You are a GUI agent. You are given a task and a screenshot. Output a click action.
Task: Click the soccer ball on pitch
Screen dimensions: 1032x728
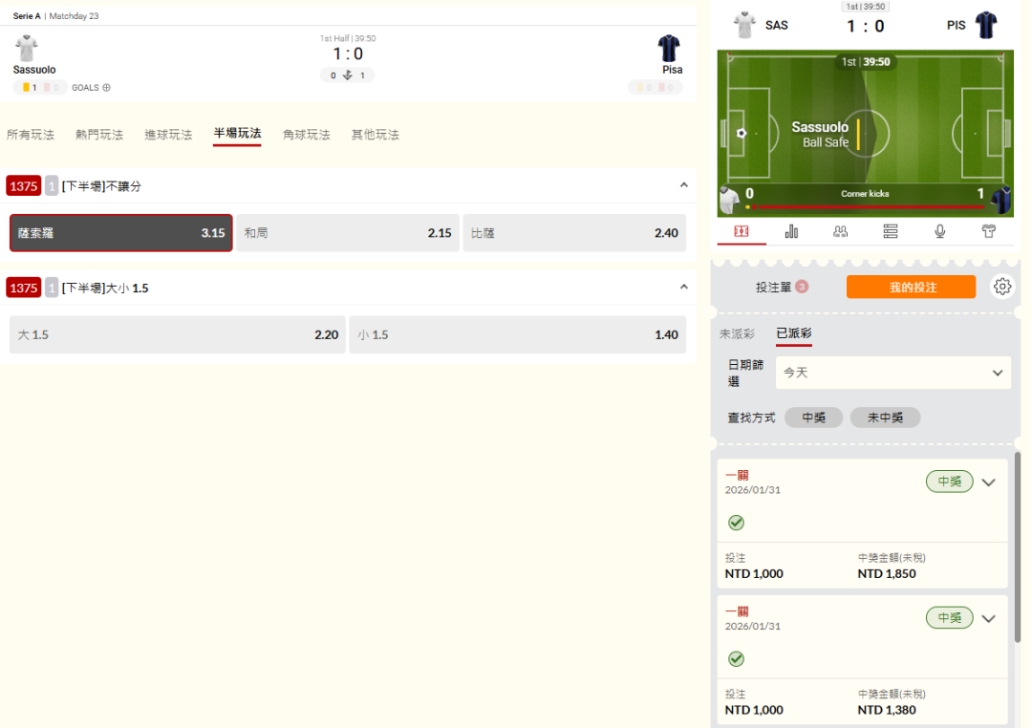742,133
